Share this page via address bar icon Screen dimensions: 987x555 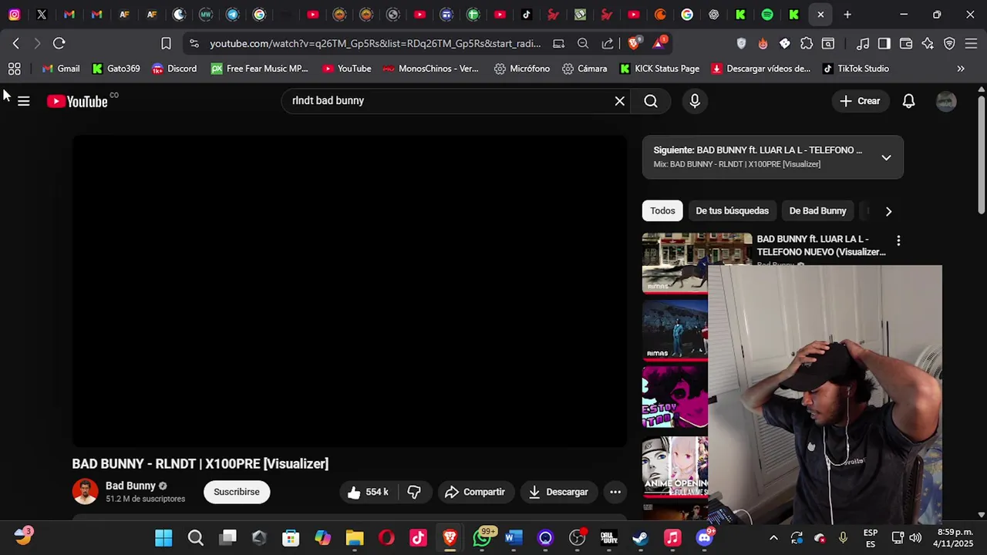pos(608,43)
